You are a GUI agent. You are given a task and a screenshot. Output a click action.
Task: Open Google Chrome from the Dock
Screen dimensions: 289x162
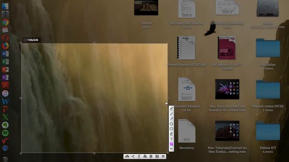pos(5,22)
